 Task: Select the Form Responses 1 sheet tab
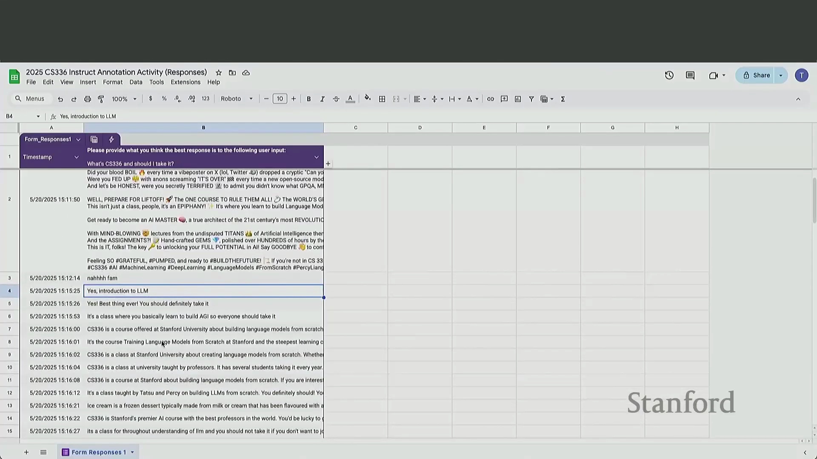98,452
